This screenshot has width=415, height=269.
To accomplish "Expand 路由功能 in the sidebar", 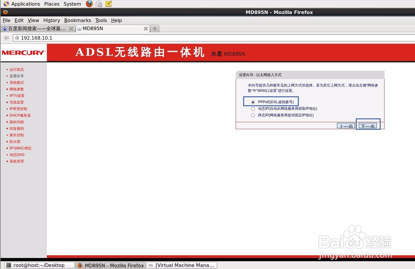I will [x=17, y=122].
